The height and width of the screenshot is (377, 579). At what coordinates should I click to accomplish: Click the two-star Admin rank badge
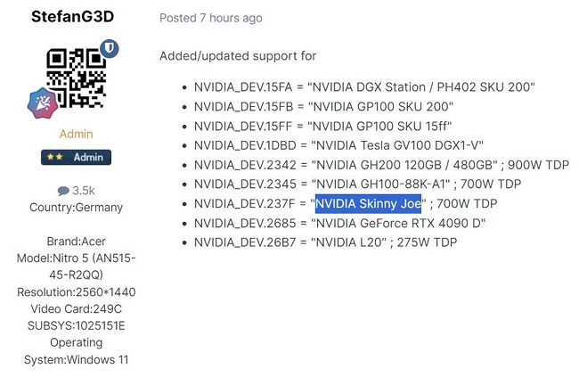pyautogui.click(x=76, y=157)
